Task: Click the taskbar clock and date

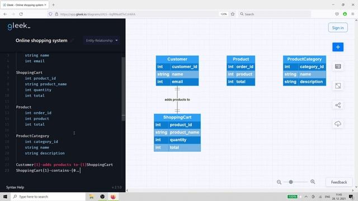Action: click(x=339, y=197)
